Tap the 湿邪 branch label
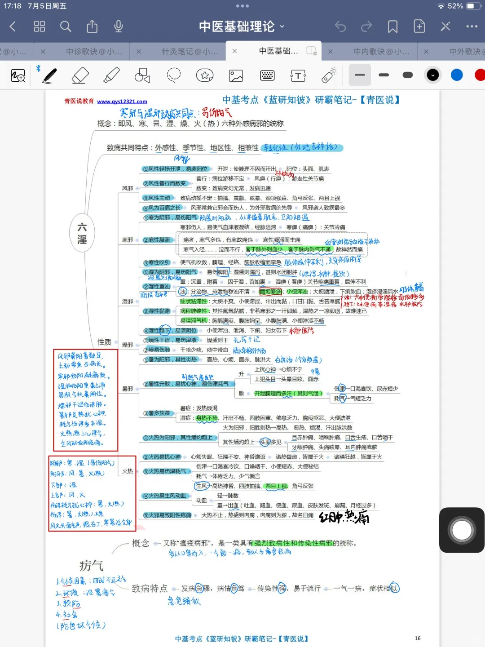 (128, 301)
